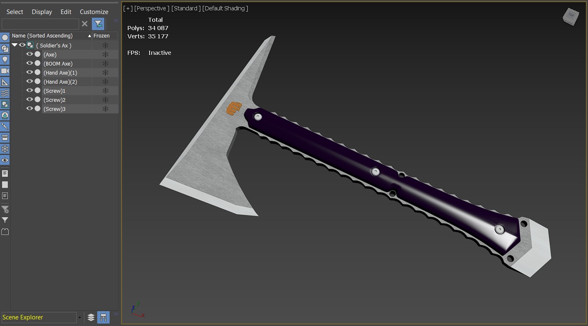Toggle Display Lights bulb icon
The height and width of the screenshot is (326, 588).
point(5,60)
